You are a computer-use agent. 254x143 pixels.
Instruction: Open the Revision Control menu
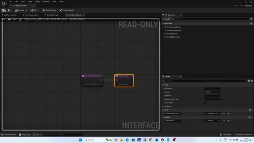click(243, 135)
